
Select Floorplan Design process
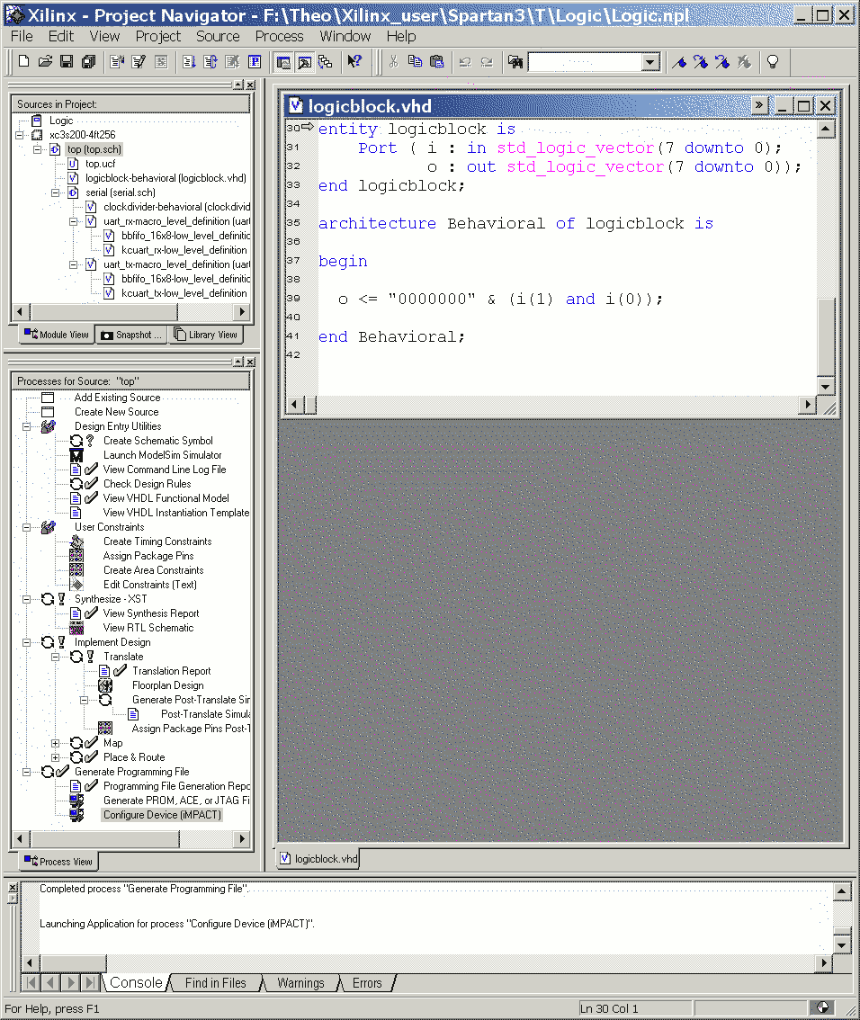pos(168,685)
